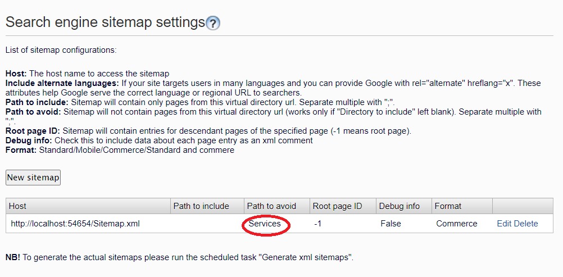Click the False debug info value

pyautogui.click(x=391, y=224)
